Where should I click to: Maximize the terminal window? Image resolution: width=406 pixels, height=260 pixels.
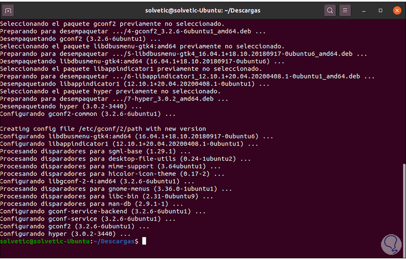coord(380,10)
